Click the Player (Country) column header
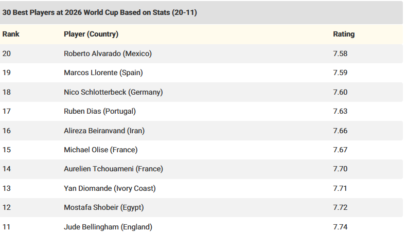Viewport: 407px width, 250px height. [91, 34]
